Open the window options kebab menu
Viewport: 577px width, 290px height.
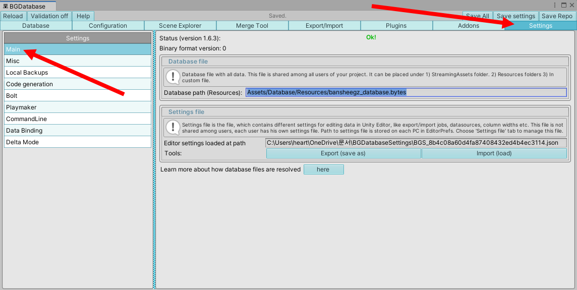pos(555,5)
